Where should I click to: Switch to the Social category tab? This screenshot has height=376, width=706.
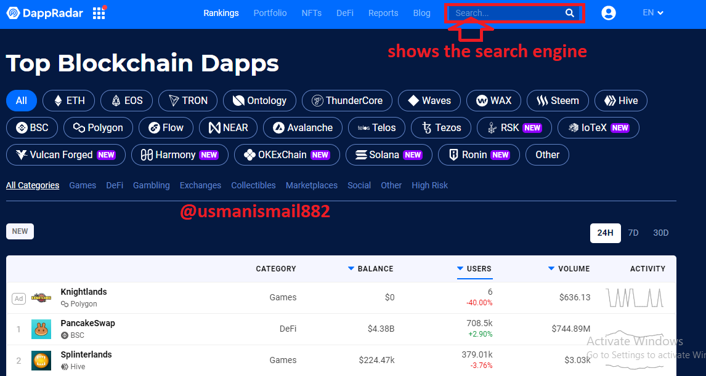click(x=359, y=185)
